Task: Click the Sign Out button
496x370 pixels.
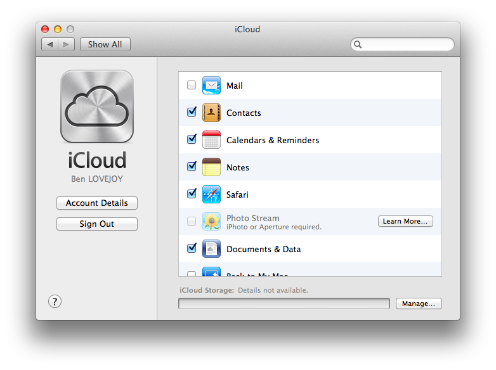Action: tap(97, 224)
